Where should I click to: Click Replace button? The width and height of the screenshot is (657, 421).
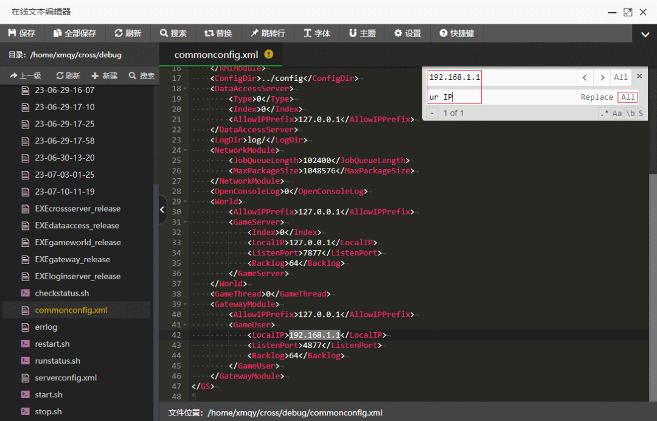597,97
